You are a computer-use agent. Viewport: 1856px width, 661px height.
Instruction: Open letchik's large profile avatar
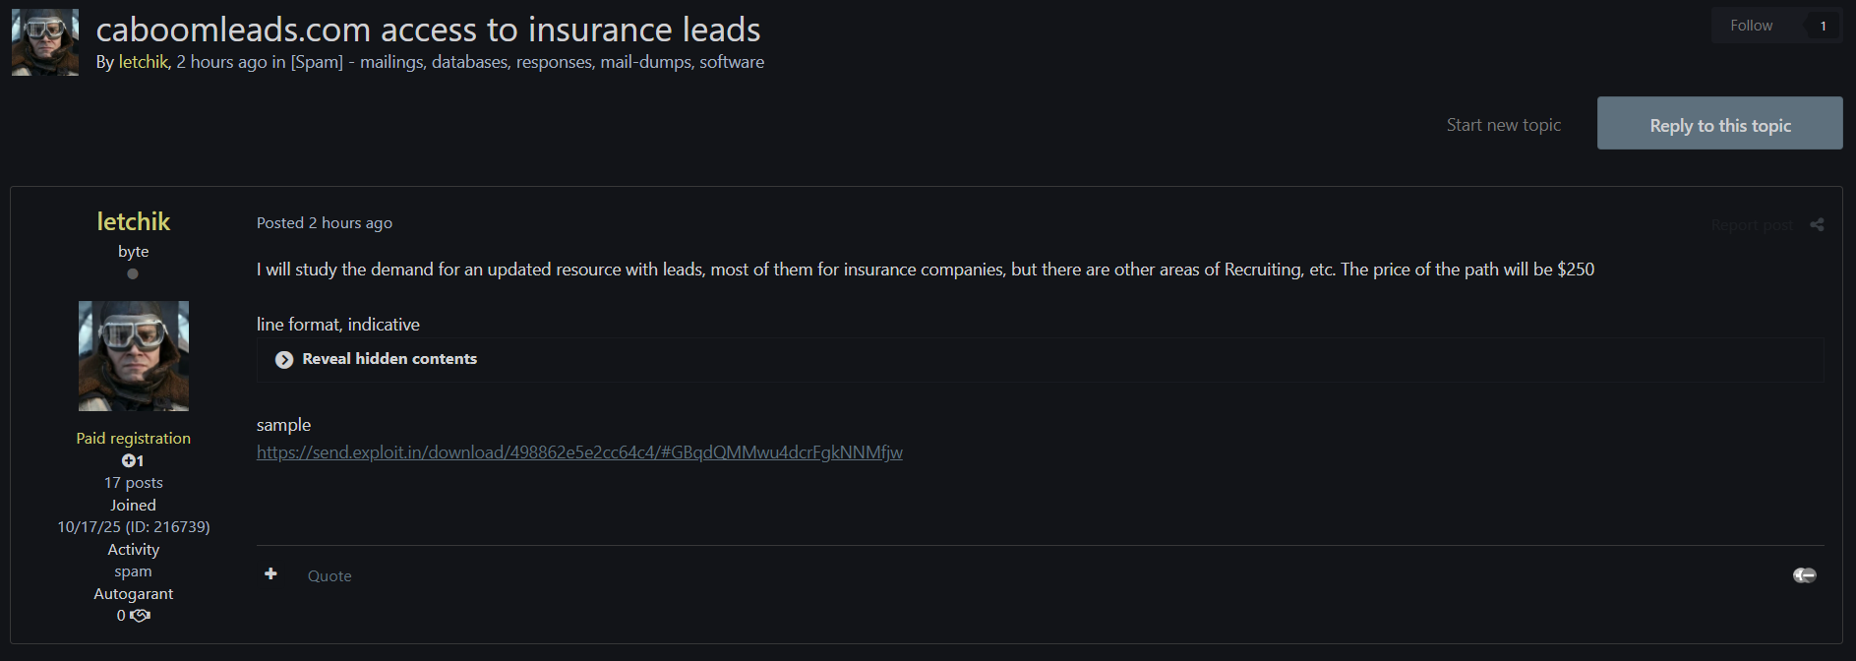(134, 356)
